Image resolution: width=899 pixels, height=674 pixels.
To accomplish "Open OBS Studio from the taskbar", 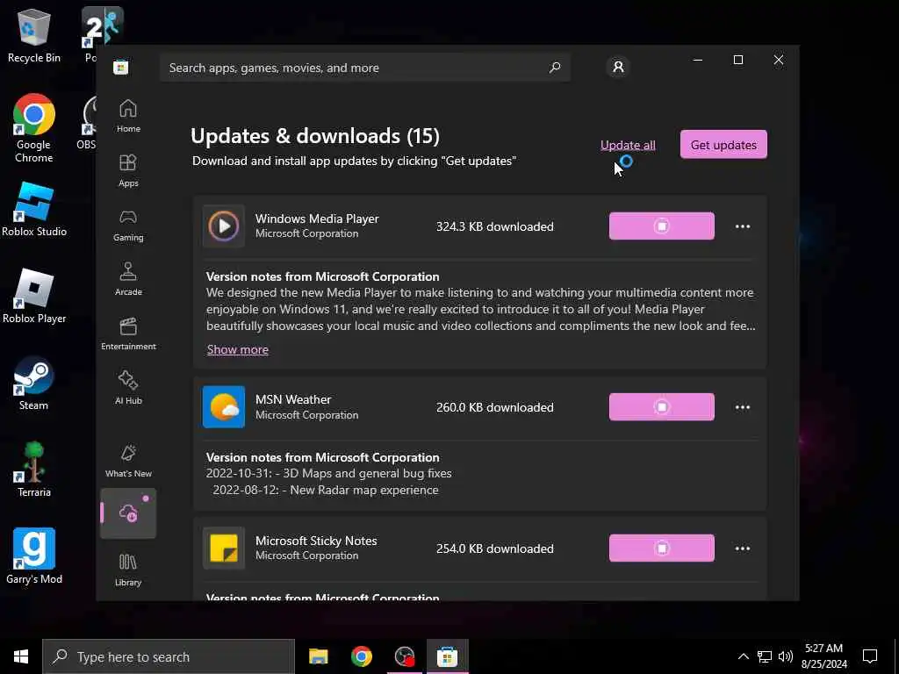I will [x=404, y=656].
